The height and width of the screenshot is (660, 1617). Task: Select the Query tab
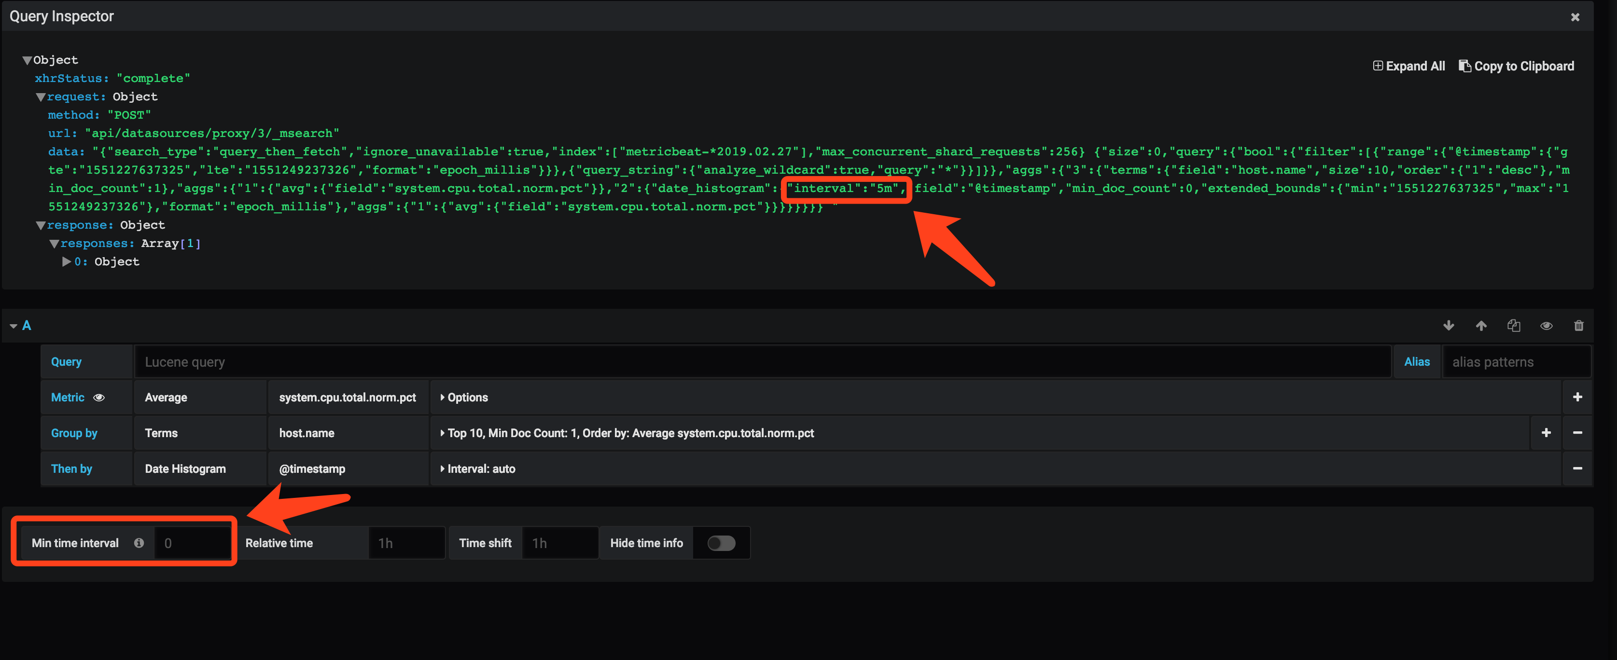click(x=66, y=361)
